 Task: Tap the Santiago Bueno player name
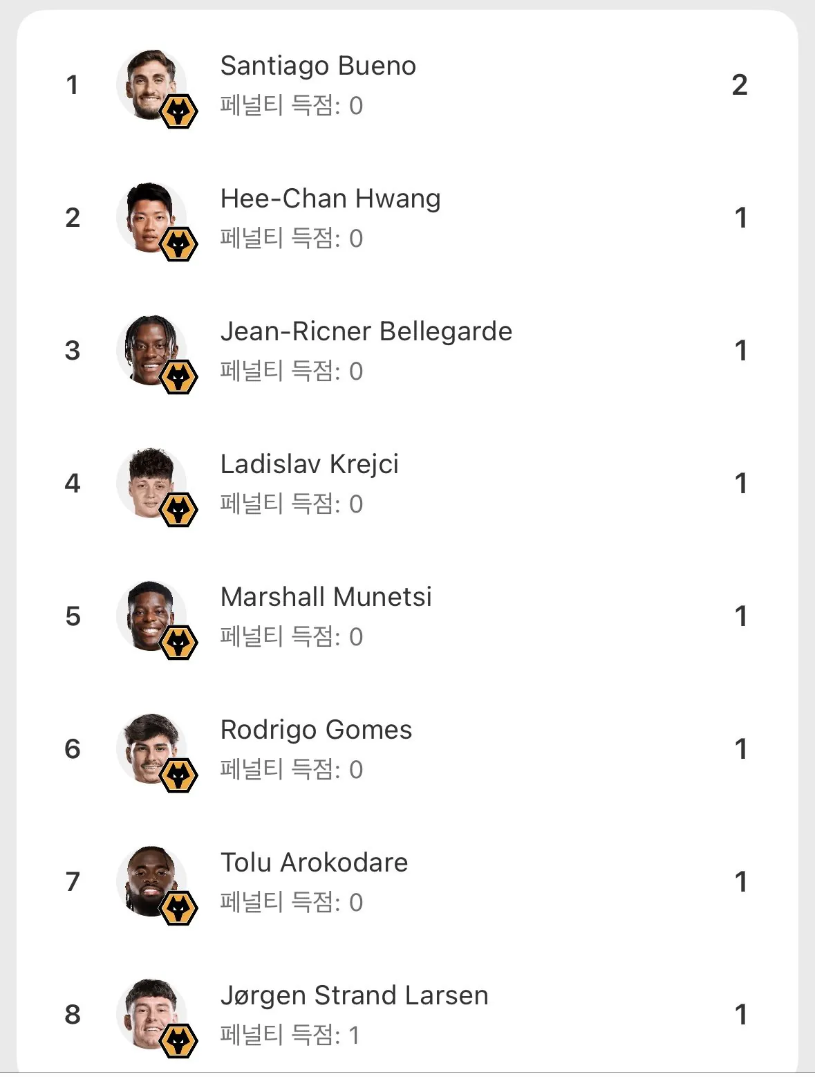318,66
